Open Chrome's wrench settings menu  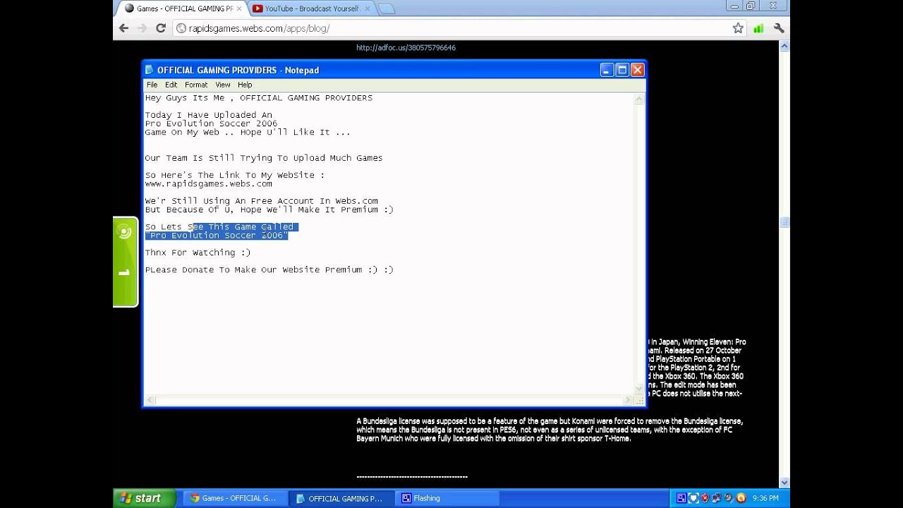(x=779, y=28)
